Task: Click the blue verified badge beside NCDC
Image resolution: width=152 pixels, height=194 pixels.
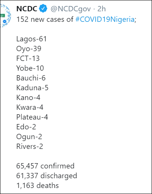Action: pyautogui.click(x=43, y=8)
